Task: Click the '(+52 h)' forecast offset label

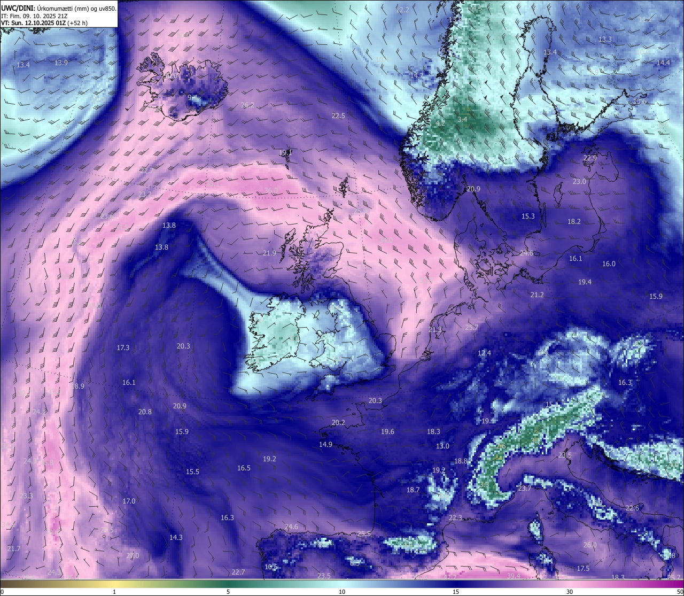Action: click(x=78, y=23)
